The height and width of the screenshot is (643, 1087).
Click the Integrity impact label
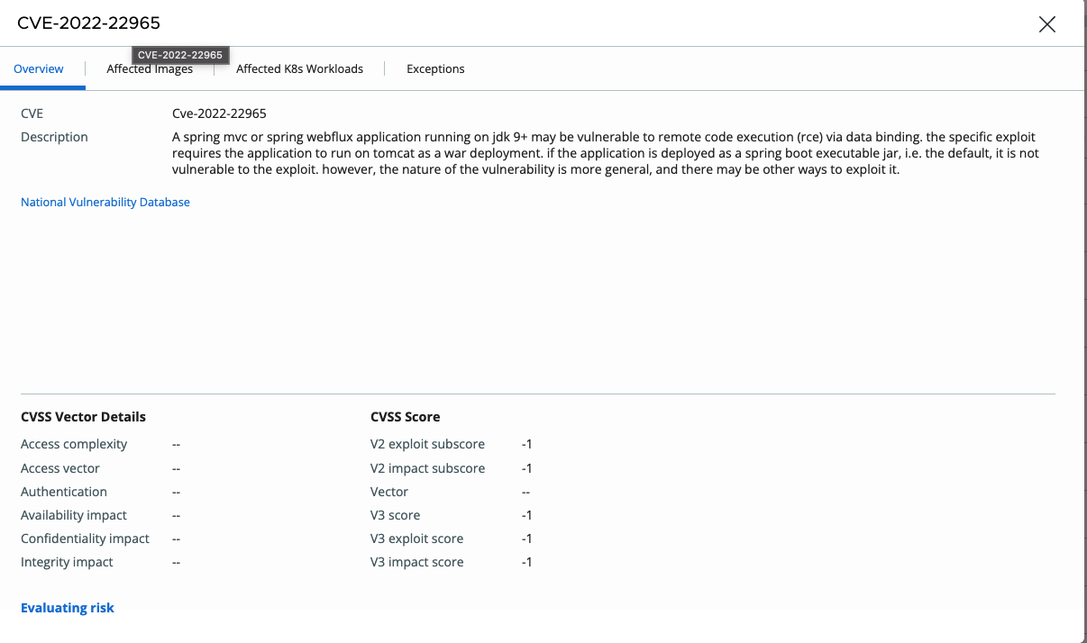pos(67,561)
